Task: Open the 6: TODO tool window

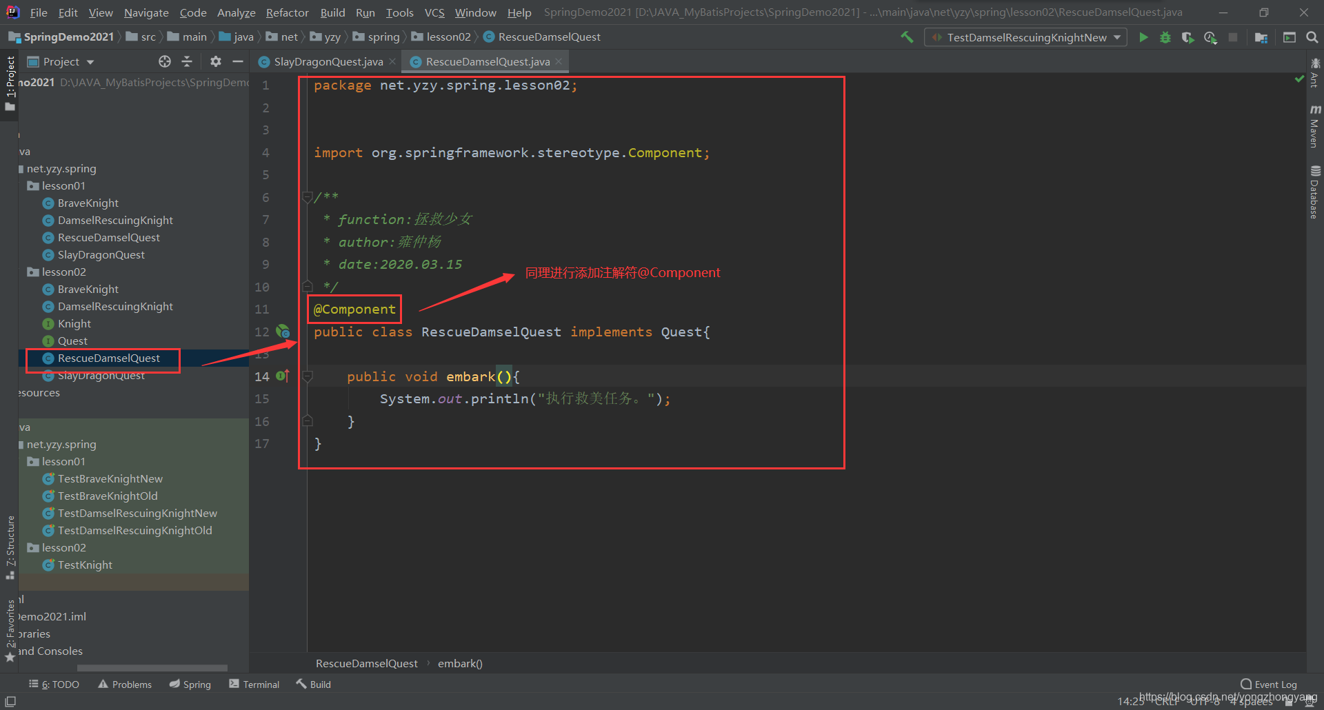Action: tap(54, 684)
